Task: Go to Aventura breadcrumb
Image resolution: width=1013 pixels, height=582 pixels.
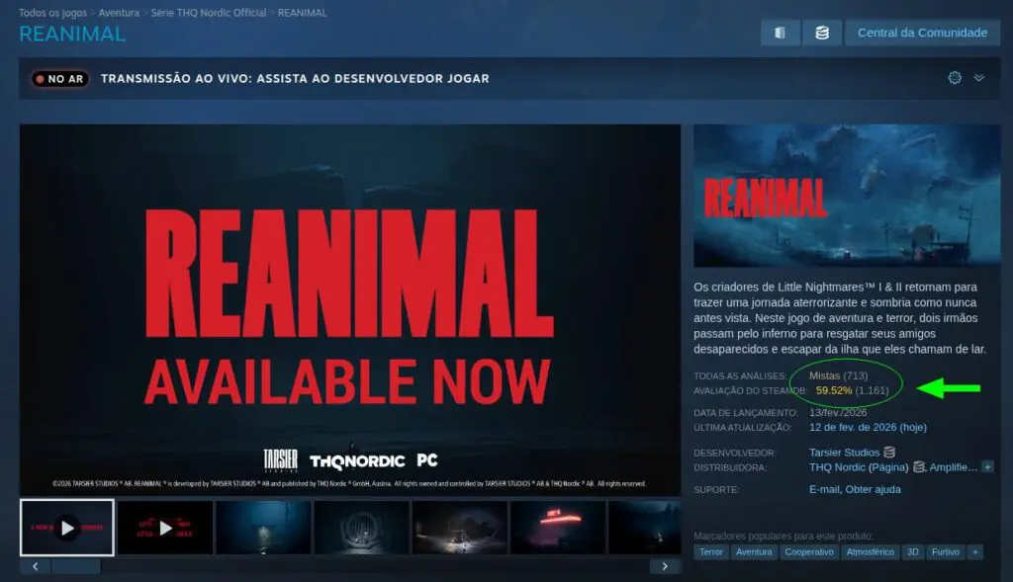Action: click(119, 13)
